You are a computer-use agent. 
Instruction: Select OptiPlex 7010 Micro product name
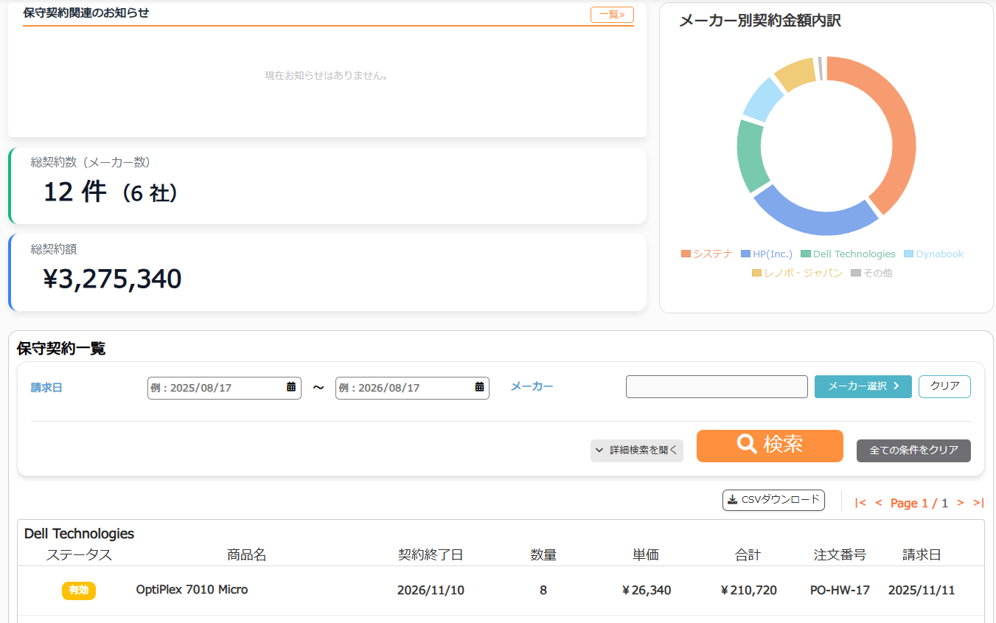[x=192, y=590]
